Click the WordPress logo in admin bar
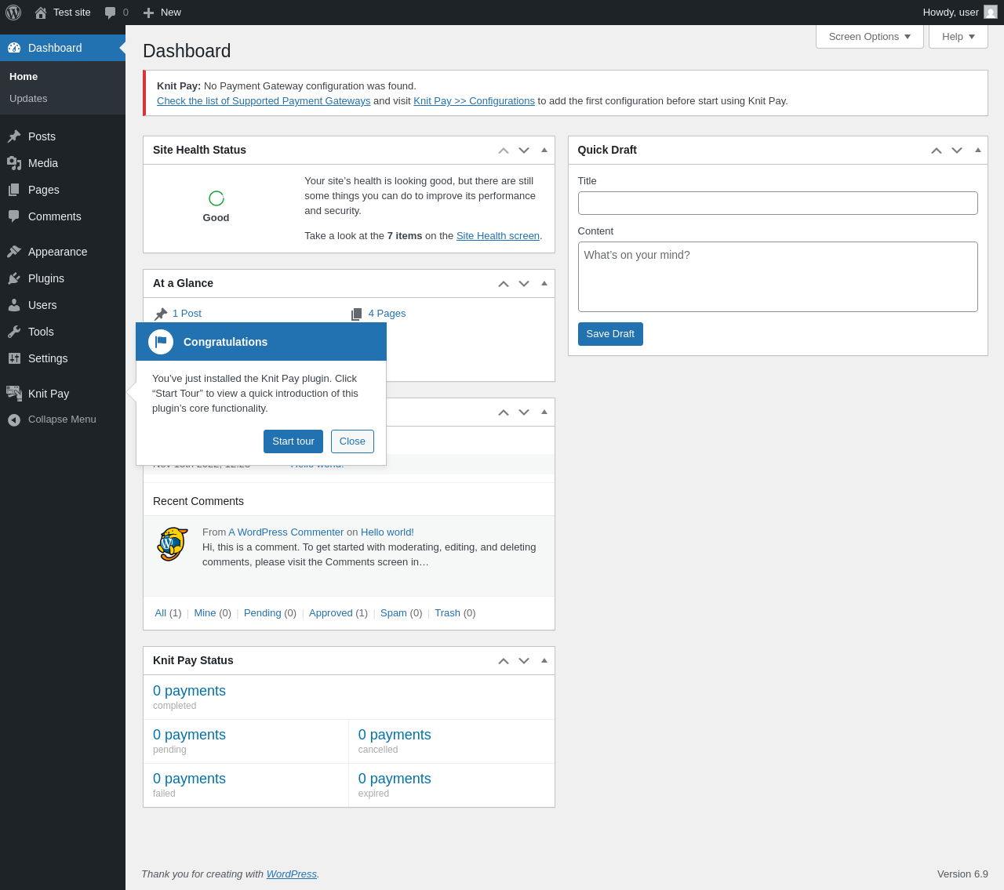The width and height of the screenshot is (1004, 890). pos(13,13)
